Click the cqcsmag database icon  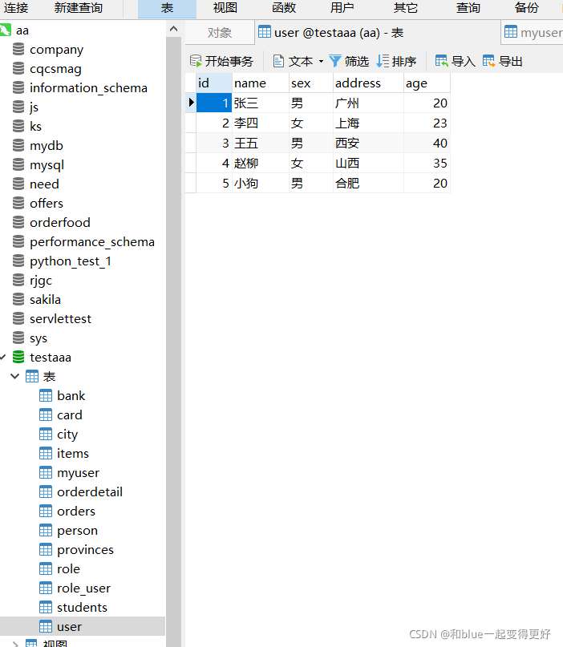pyautogui.click(x=18, y=68)
